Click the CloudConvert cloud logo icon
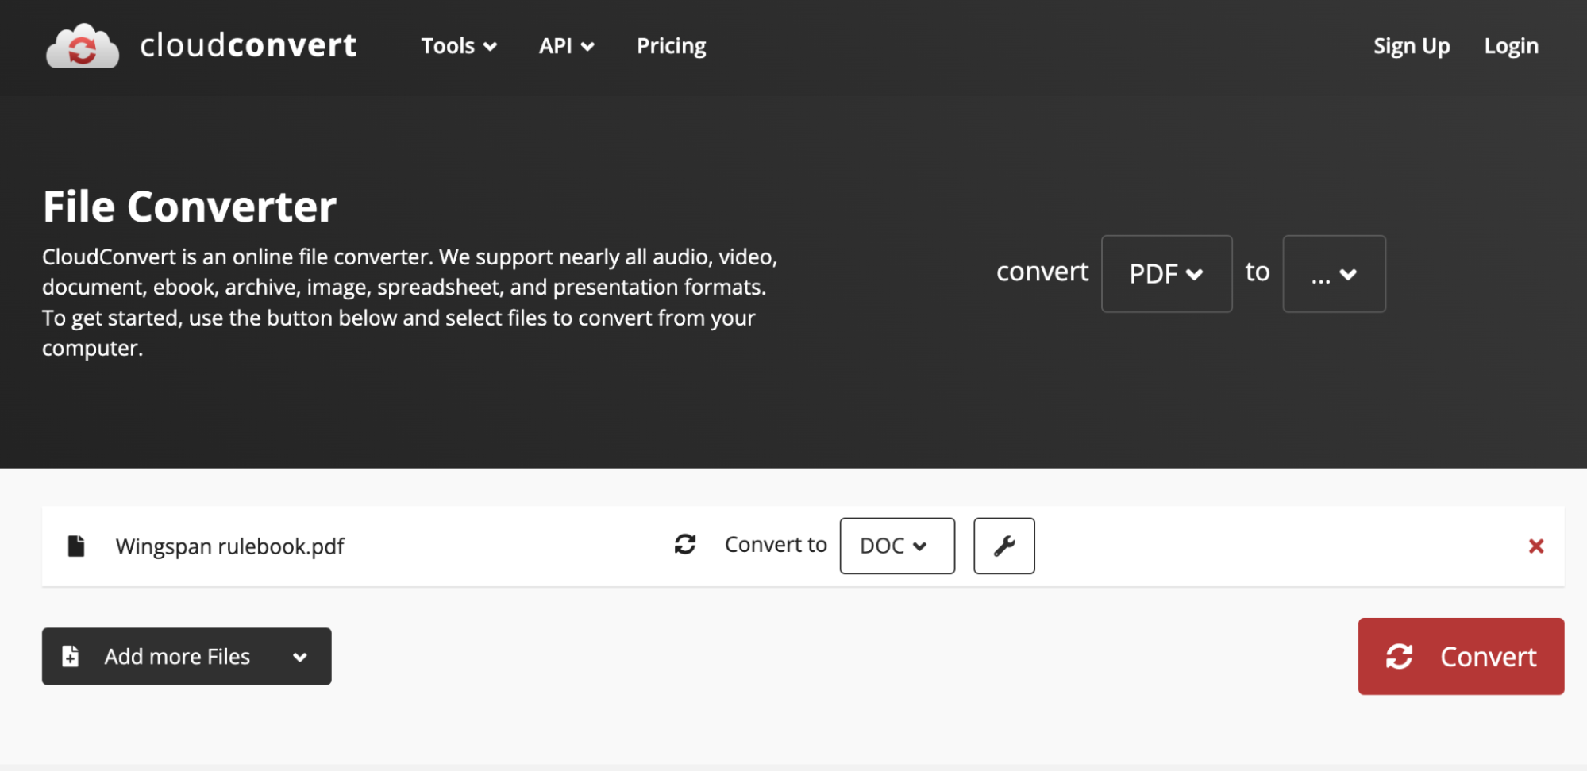This screenshot has height=772, width=1587. click(83, 46)
